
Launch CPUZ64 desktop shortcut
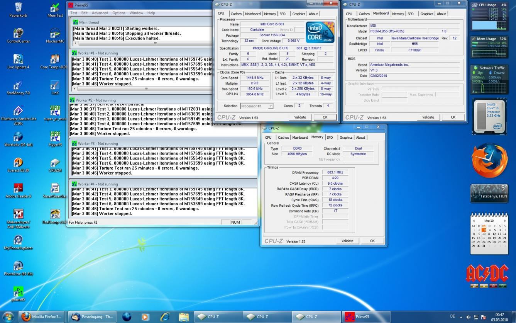(55, 165)
